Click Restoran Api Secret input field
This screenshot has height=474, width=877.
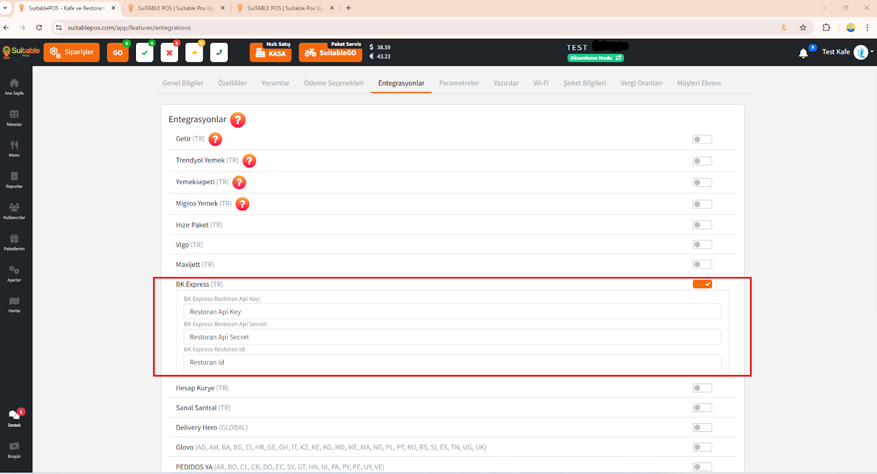tap(452, 337)
